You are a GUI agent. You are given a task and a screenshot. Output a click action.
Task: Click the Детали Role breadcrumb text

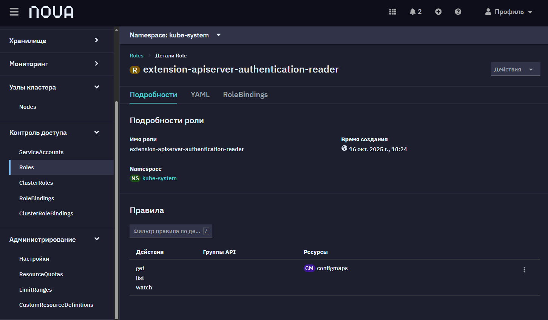(171, 56)
